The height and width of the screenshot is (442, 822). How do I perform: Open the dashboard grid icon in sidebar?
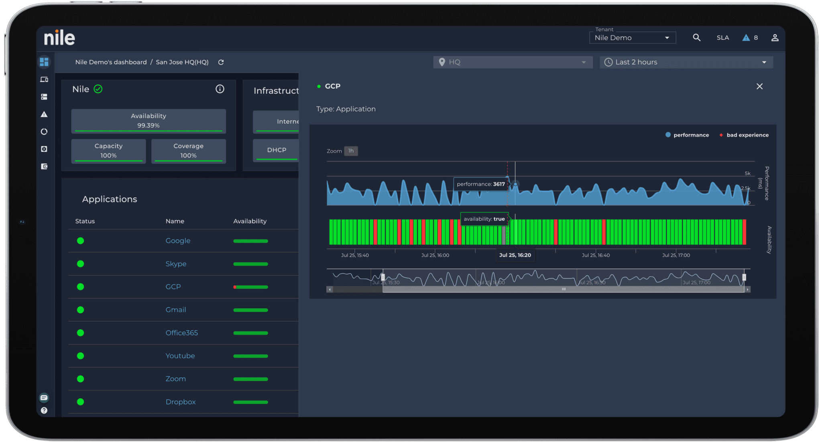point(44,62)
